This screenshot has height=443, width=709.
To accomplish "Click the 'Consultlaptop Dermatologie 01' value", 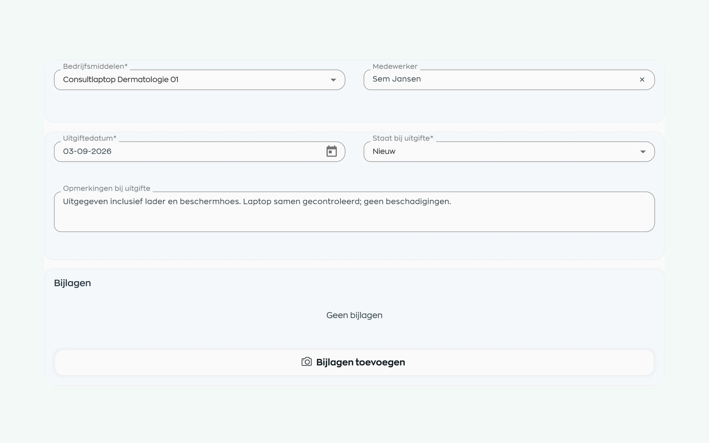I will [121, 80].
